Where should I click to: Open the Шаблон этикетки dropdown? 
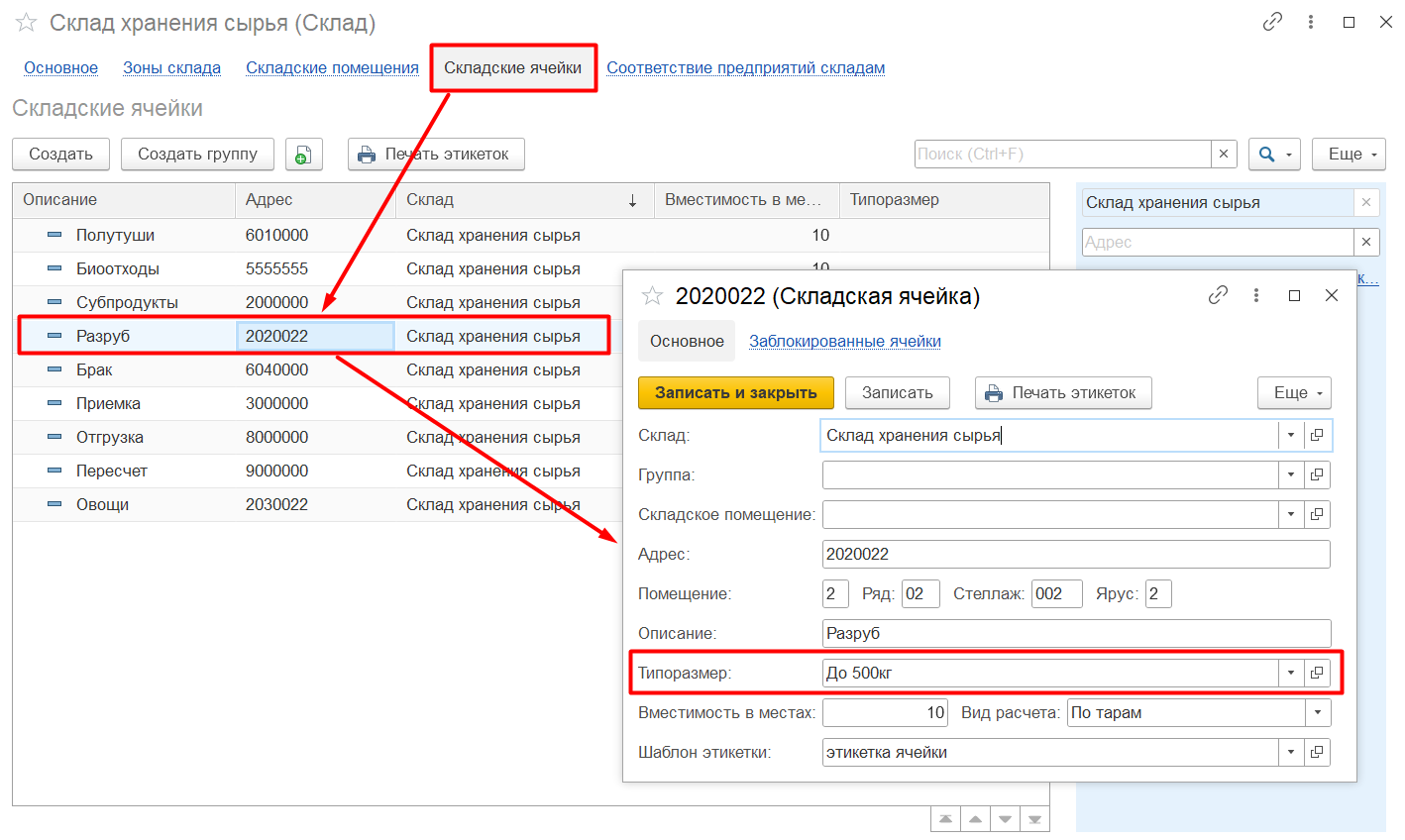[1291, 752]
